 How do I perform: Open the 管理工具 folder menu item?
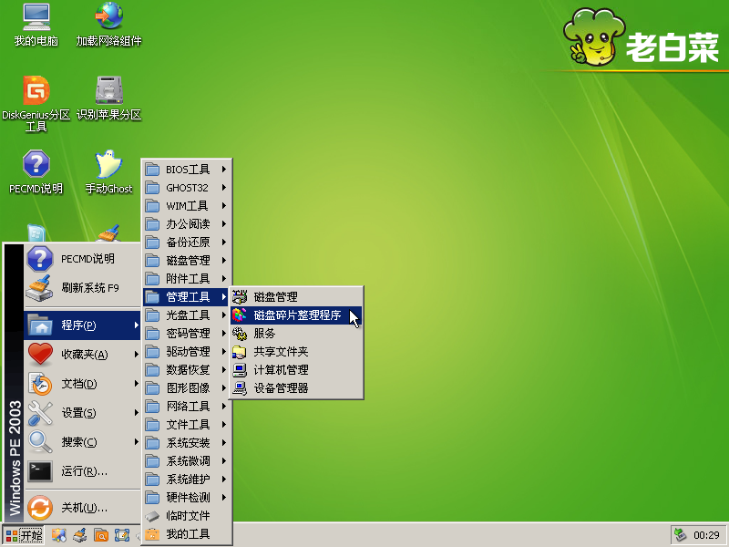[187, 297]
